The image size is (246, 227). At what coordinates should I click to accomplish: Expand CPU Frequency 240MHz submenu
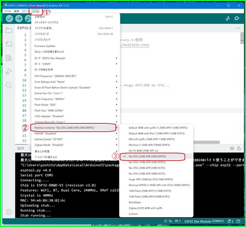(x=75, y=76)
